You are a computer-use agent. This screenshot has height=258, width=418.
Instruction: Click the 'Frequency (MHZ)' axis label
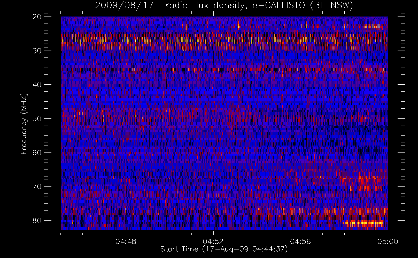[x=24, y=124]
